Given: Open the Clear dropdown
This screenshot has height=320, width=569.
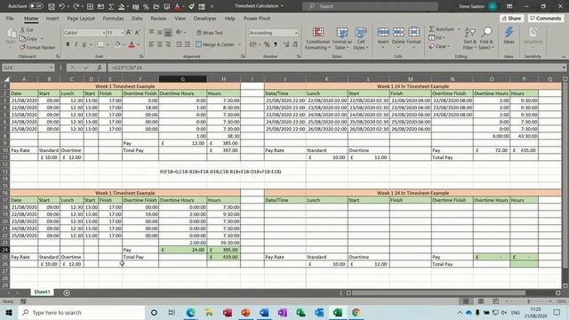Looking at the screenshot, I should point(439,46).
